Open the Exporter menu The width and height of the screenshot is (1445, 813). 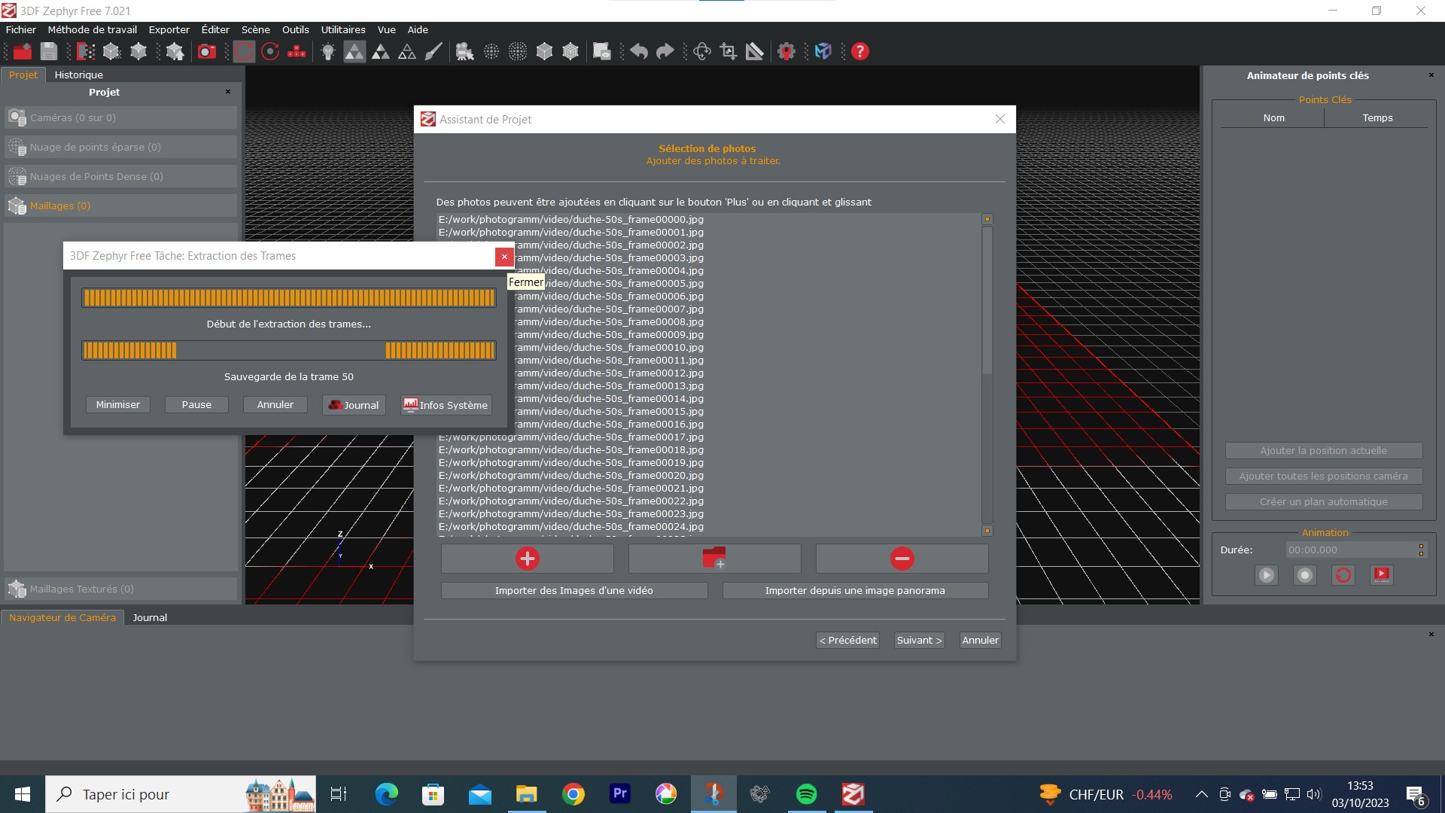pos(169,29)
